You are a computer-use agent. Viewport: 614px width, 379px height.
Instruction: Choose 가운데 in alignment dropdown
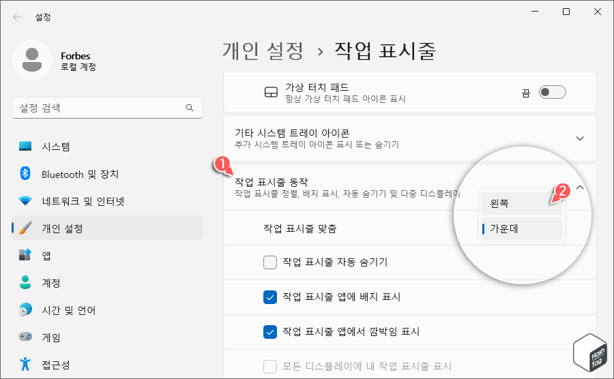(522, 229)
